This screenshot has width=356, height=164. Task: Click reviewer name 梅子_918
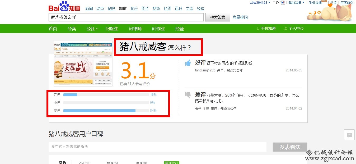[x=202, y=108]
